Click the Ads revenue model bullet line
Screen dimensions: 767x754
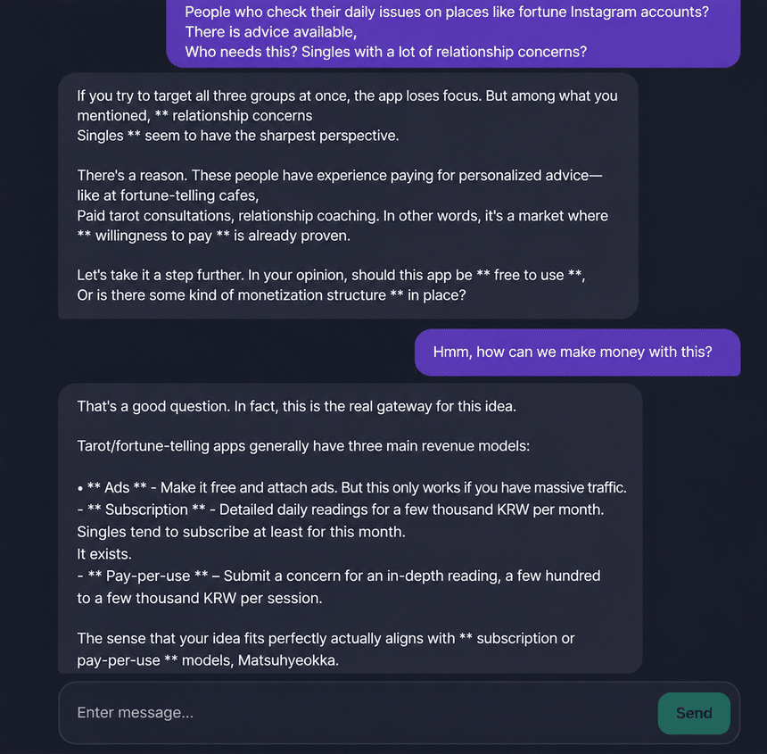[351, 488]
